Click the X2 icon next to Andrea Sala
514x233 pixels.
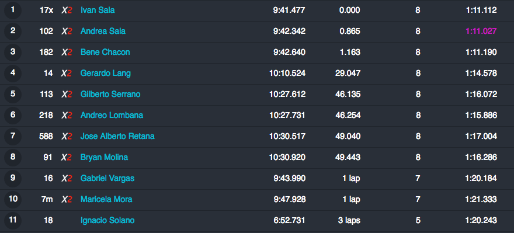point(67,31)
